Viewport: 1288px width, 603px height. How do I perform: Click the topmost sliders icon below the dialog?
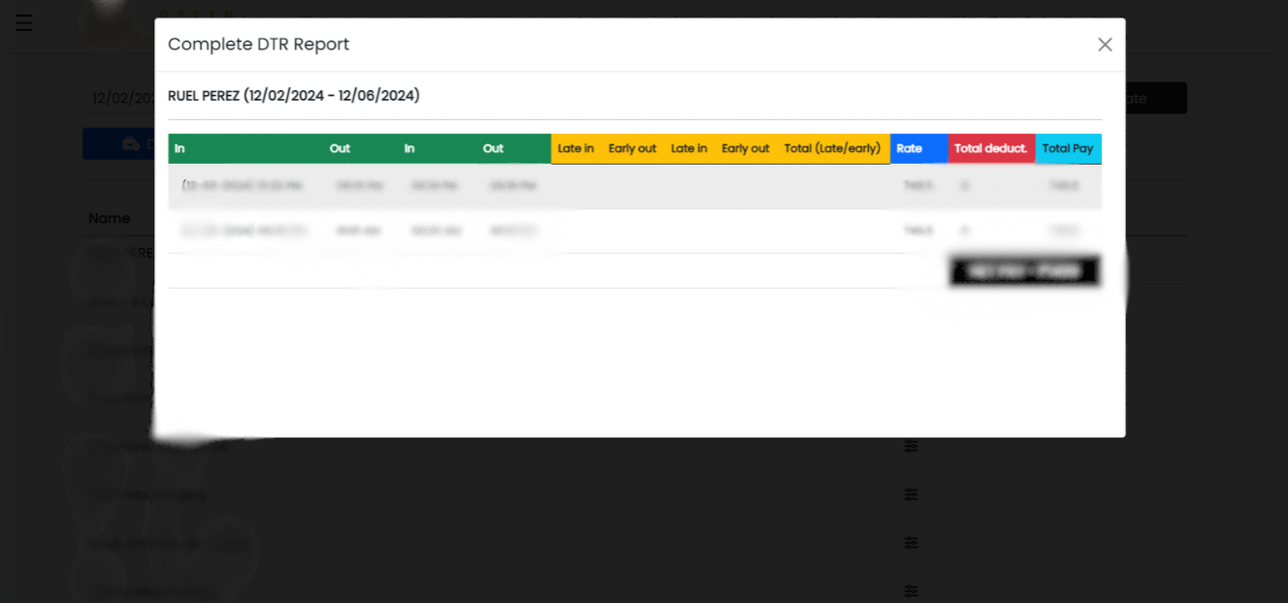coord(911,446)
